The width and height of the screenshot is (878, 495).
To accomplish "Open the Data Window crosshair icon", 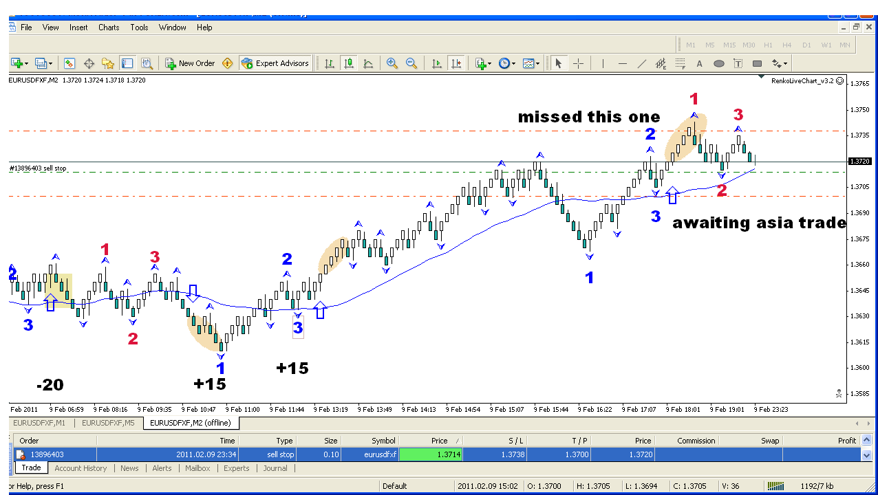I will pyautogui.click(x=89, y=63).
